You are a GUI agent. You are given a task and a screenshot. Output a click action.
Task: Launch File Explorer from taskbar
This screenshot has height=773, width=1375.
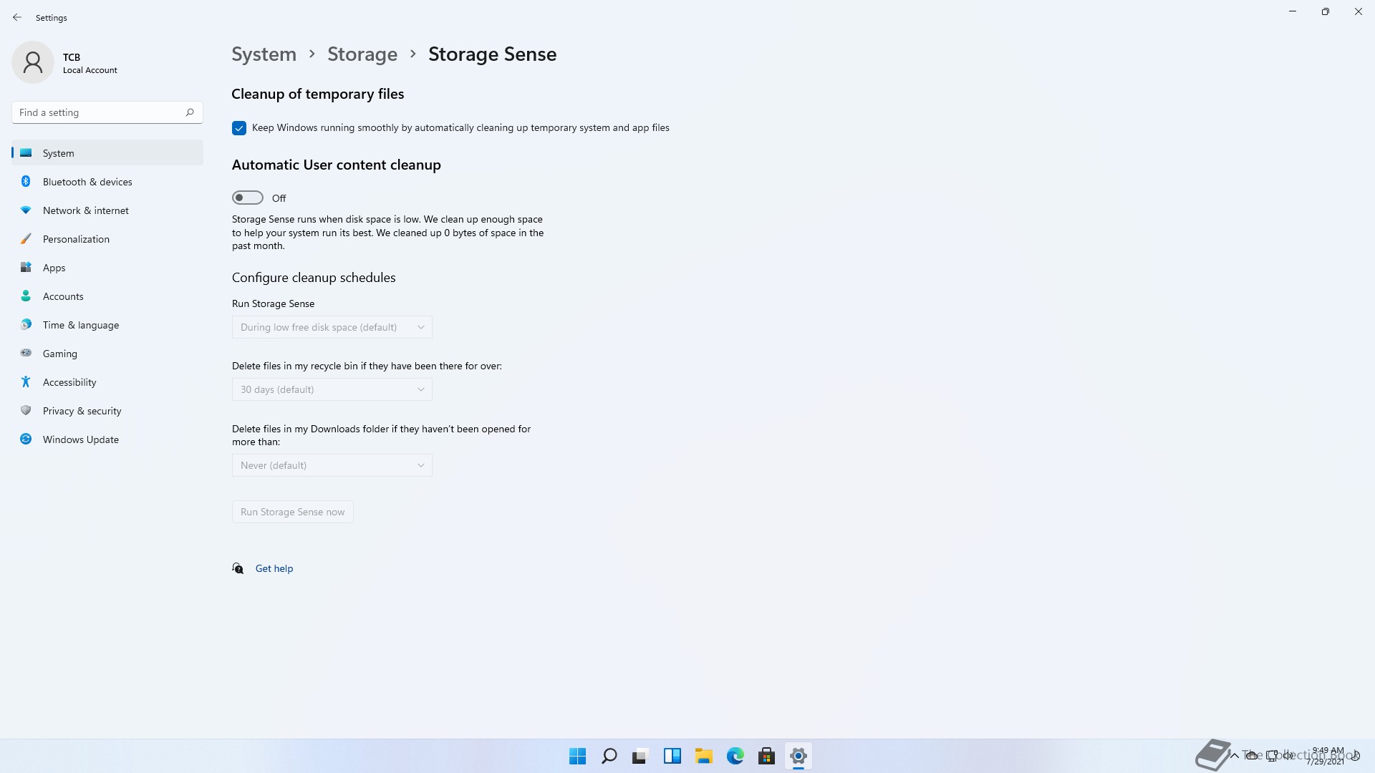point(703,756)
